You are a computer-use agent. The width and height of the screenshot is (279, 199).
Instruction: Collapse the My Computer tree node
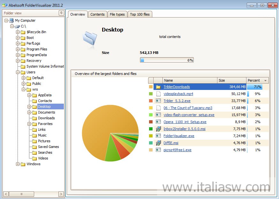coord(6,21)
